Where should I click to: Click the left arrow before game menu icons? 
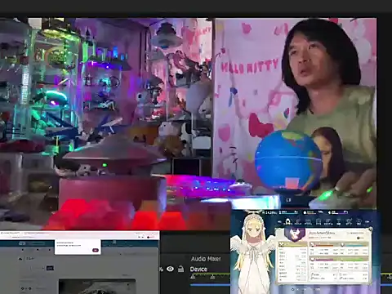pos(279,222)
